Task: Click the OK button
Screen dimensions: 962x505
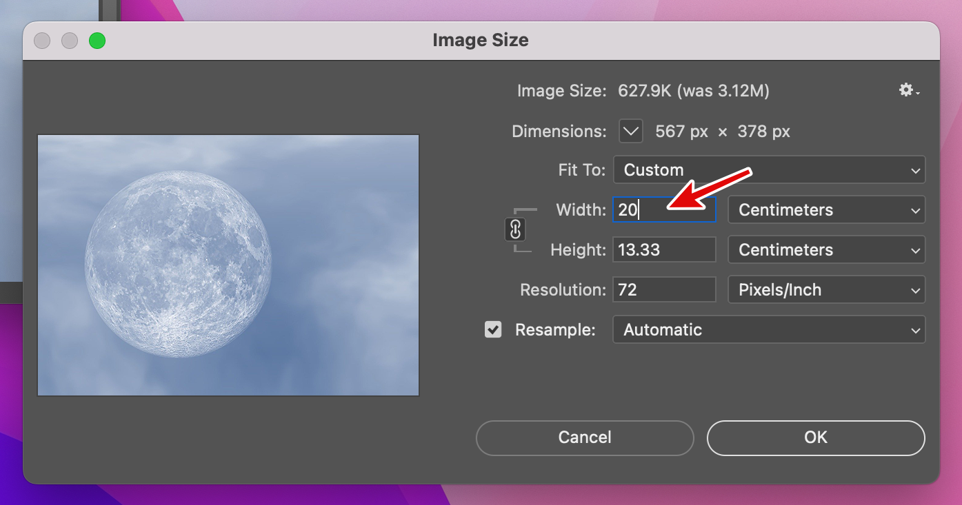Action: pos(816,437)
